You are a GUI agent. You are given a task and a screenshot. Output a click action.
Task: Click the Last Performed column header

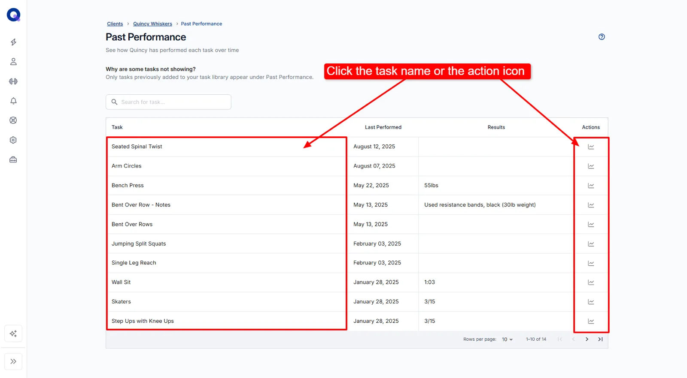pyautogui.click(x=383, y=127)
